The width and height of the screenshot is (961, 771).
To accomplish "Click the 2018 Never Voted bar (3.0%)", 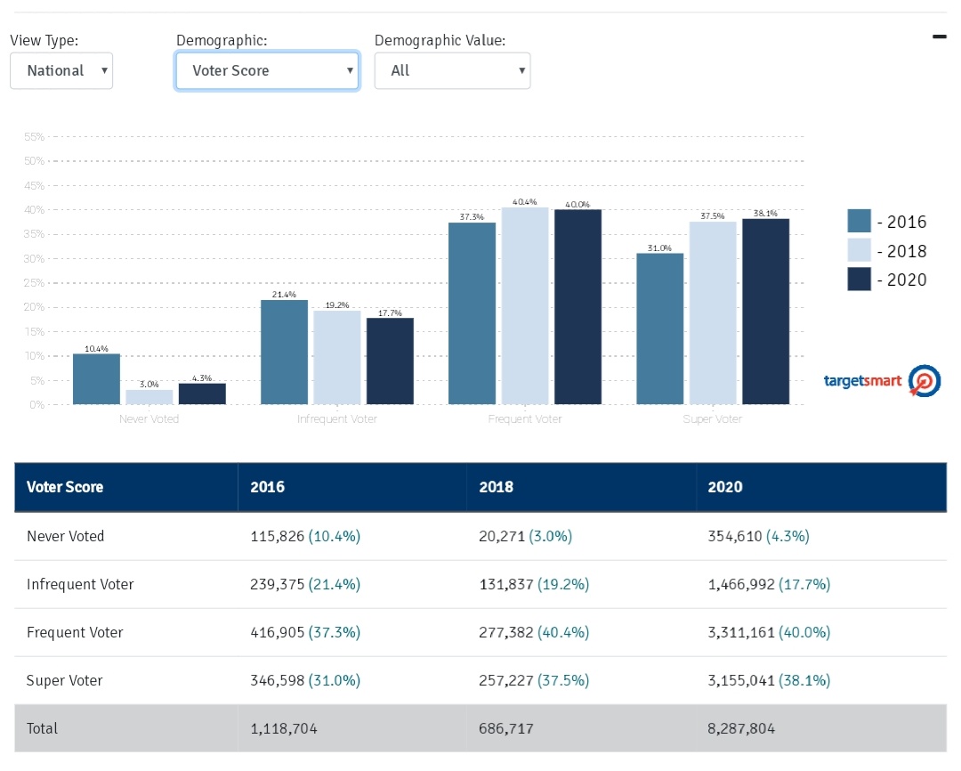I will click(149, 397).
